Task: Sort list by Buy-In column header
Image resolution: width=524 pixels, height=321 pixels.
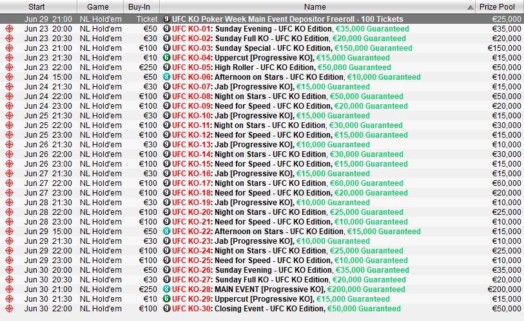Action: pos(141,6)
